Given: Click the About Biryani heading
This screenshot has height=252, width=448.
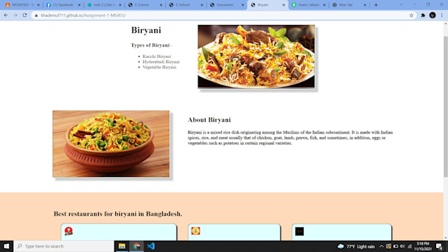Looking at the screenshot, I should (209, 120).
